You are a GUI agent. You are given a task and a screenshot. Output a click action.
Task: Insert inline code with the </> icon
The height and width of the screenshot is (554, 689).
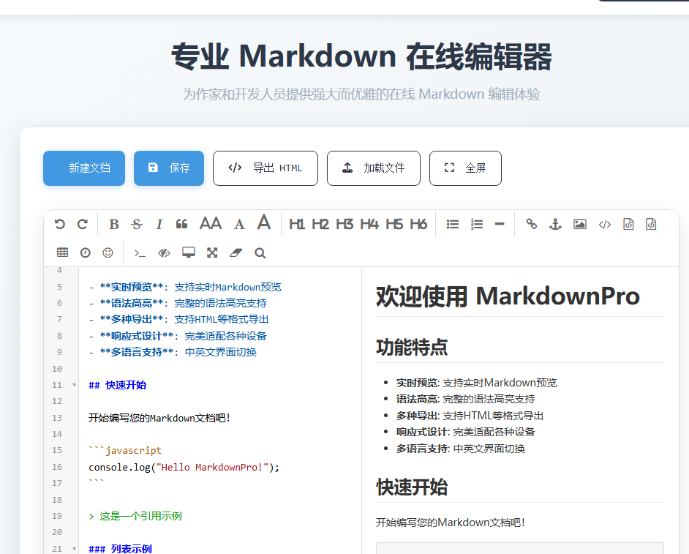[x=605, y=225]
